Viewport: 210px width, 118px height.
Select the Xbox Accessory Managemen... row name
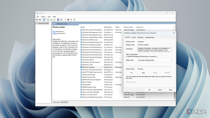[93, 90]
